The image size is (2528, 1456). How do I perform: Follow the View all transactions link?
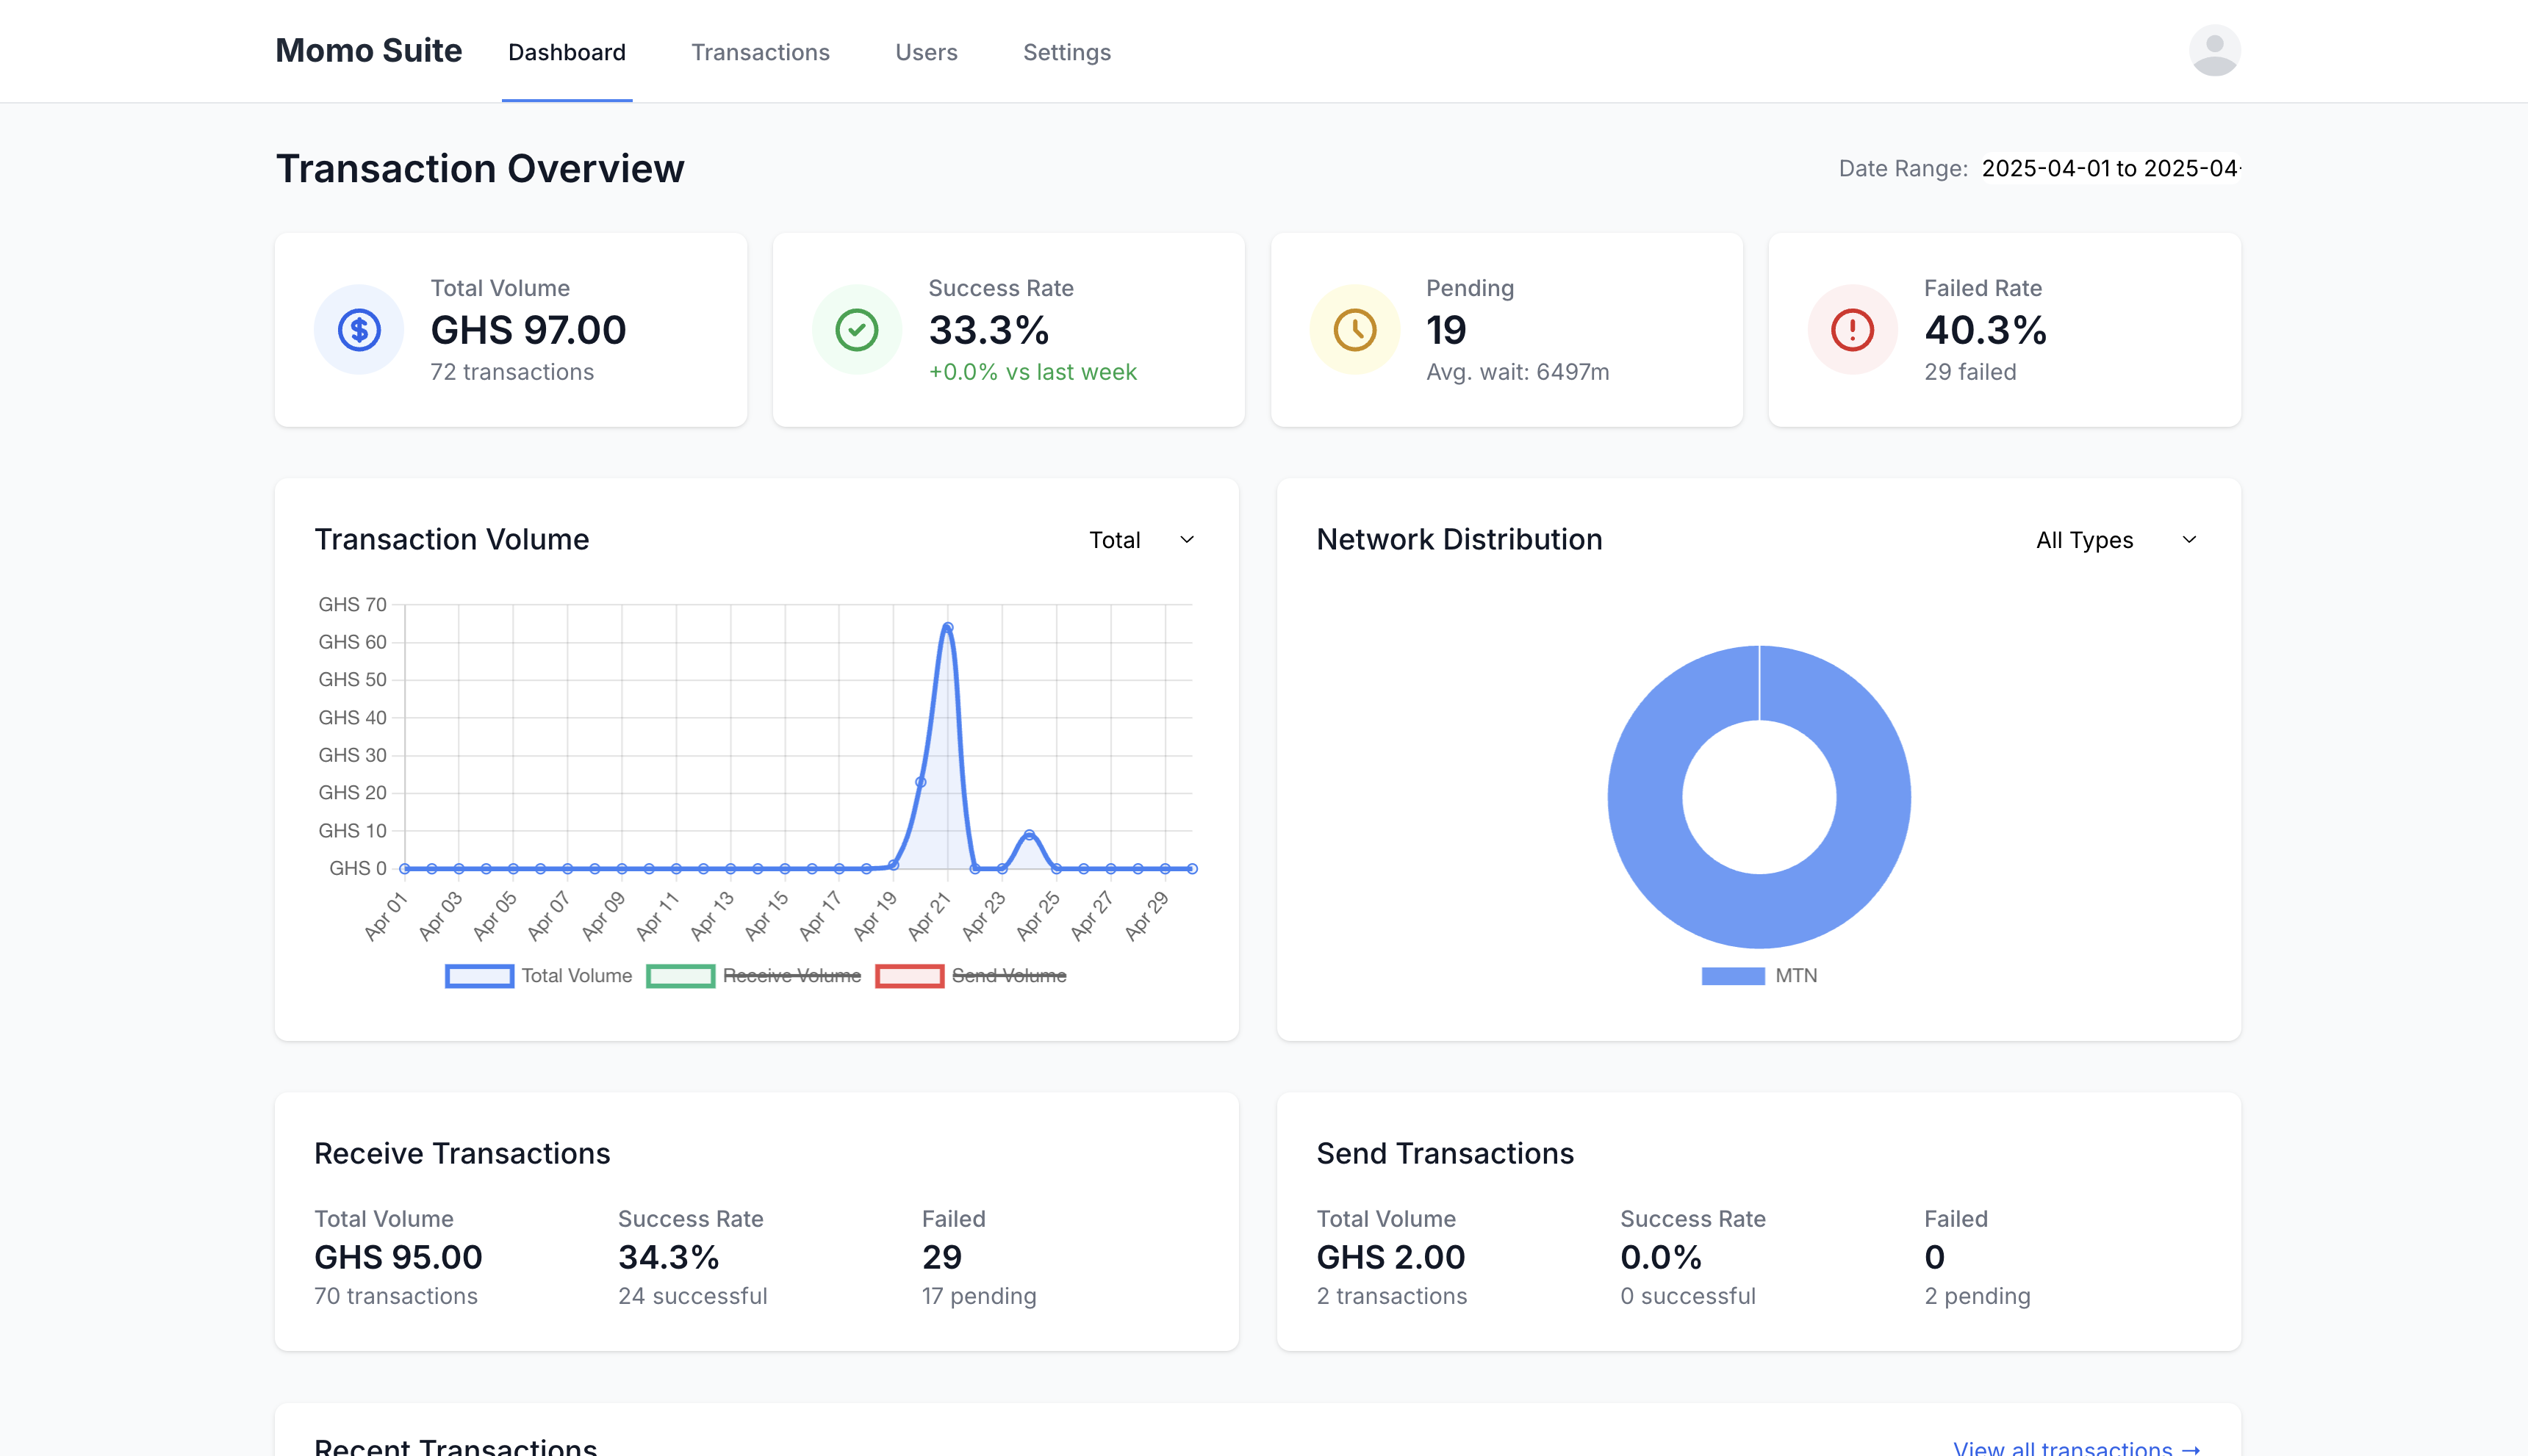(2077, 1447)
